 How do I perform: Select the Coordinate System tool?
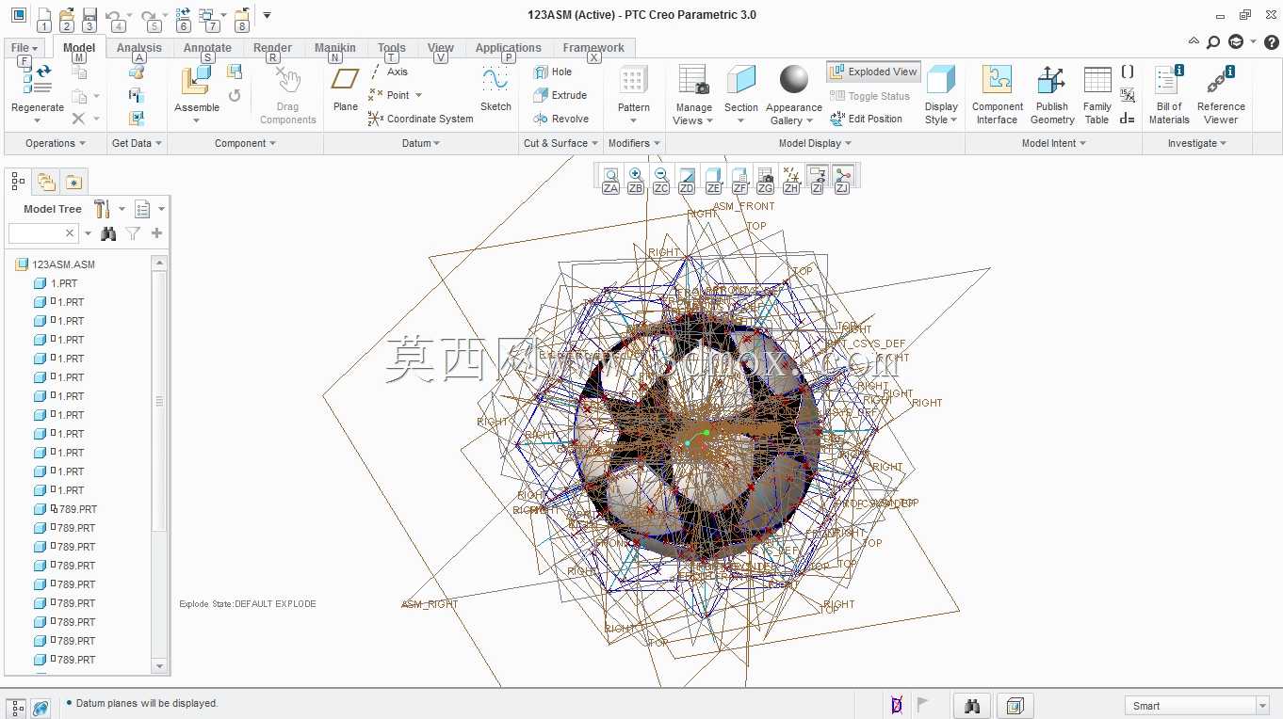click(420, 119)
